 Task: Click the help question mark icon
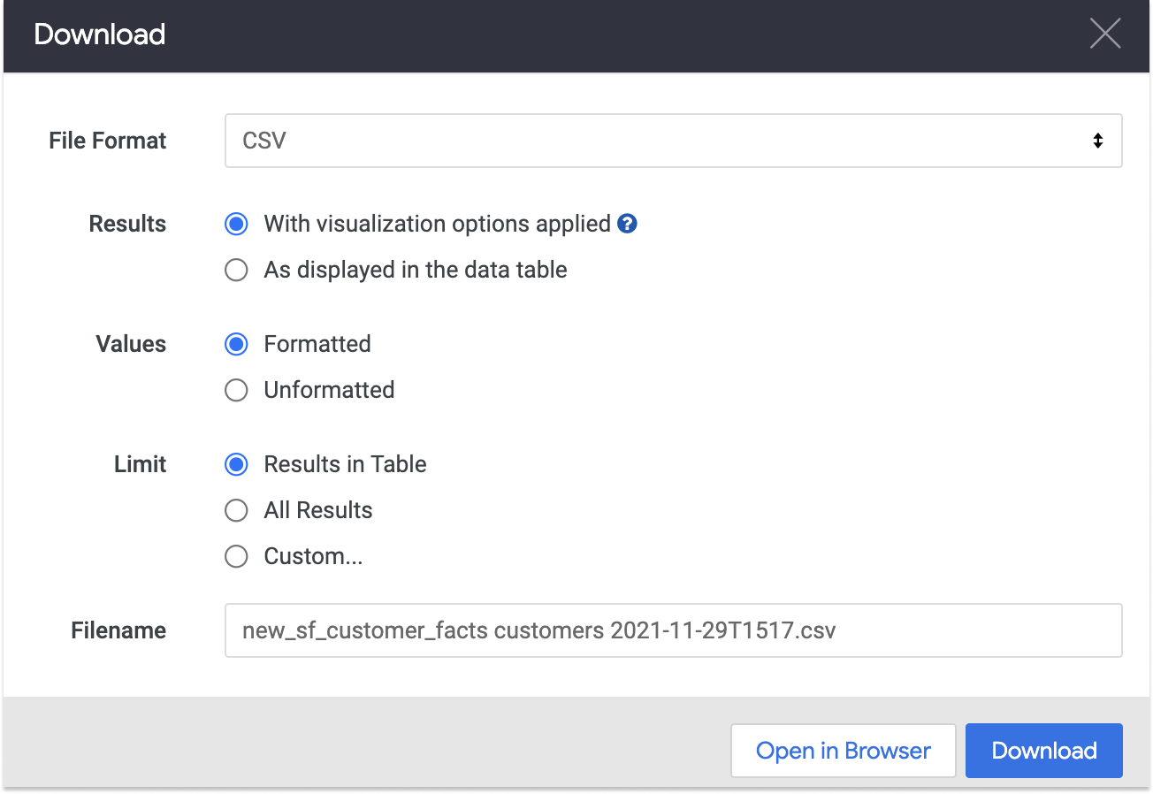628,224
